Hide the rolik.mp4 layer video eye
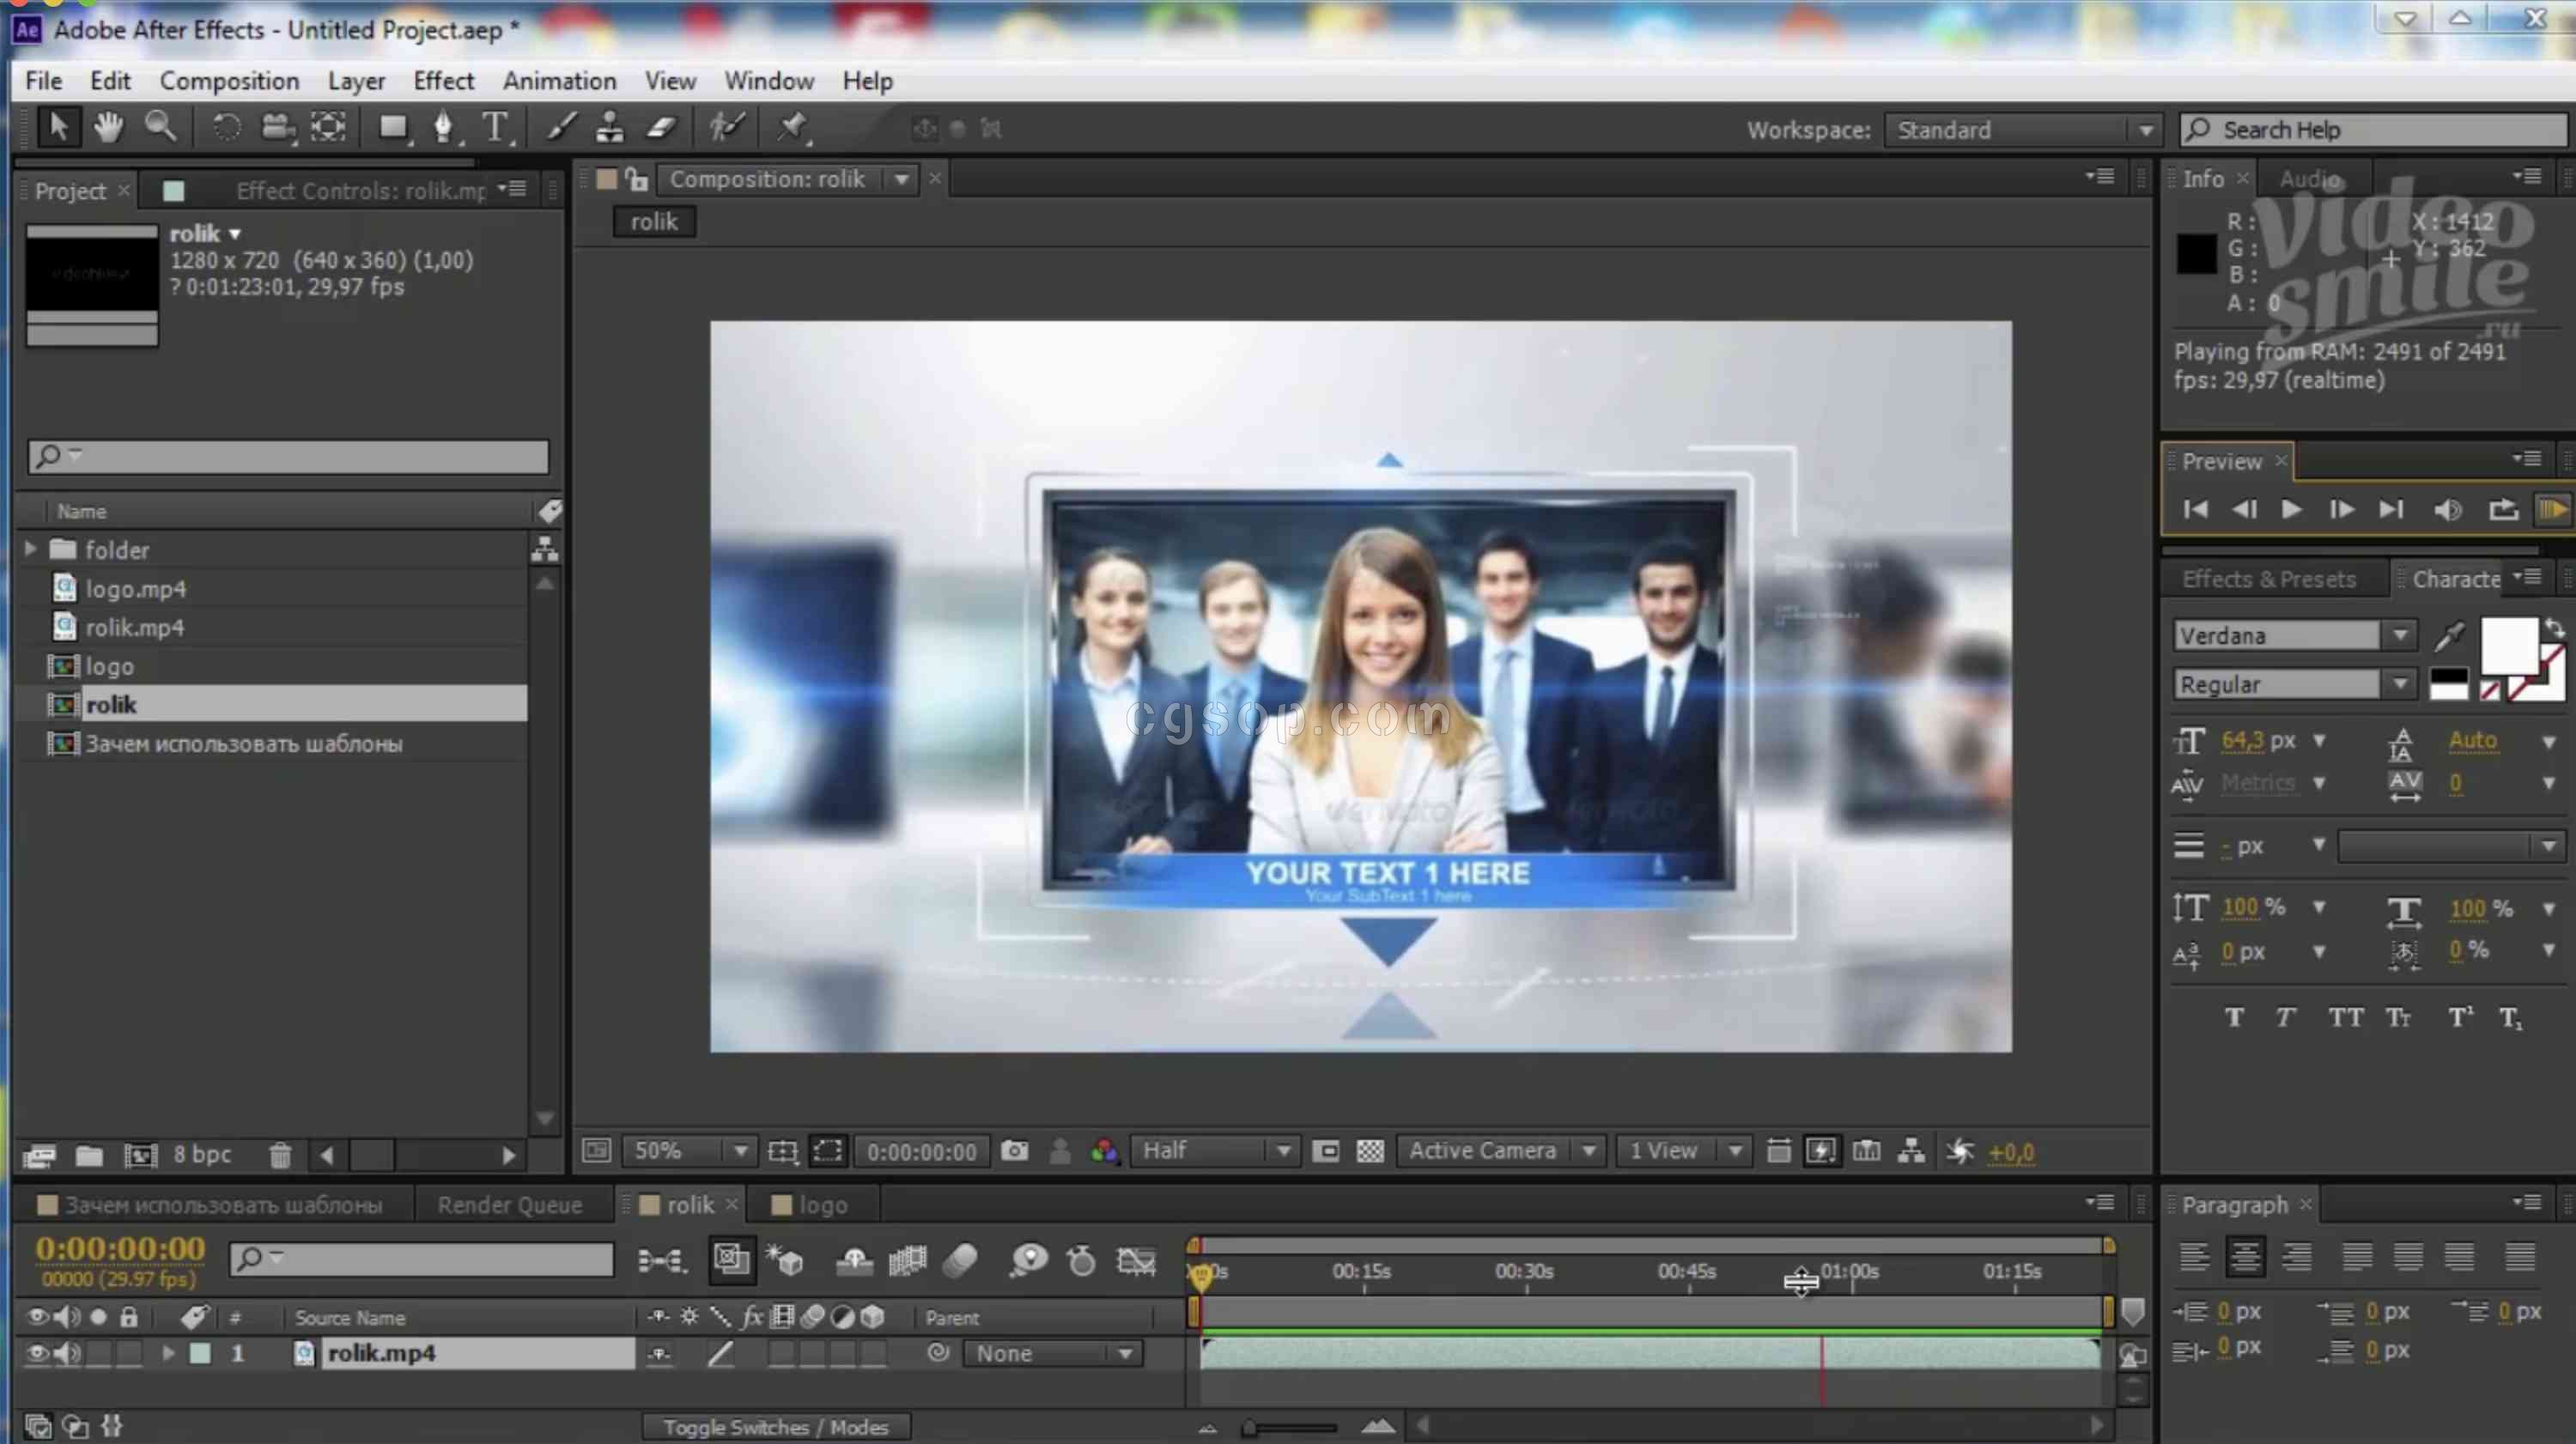This screenshot has height=1444, width=2576. click(x=37, y=1353)
